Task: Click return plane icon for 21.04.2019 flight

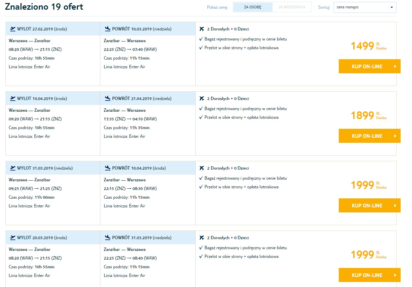Action: click(108, 98)
